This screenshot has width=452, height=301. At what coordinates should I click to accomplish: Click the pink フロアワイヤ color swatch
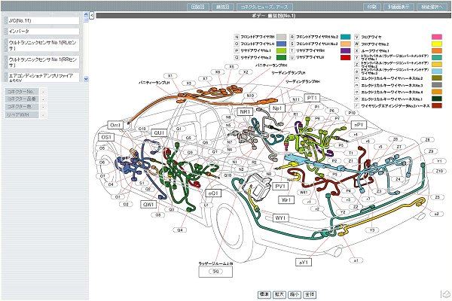click(x=435, y=36)
